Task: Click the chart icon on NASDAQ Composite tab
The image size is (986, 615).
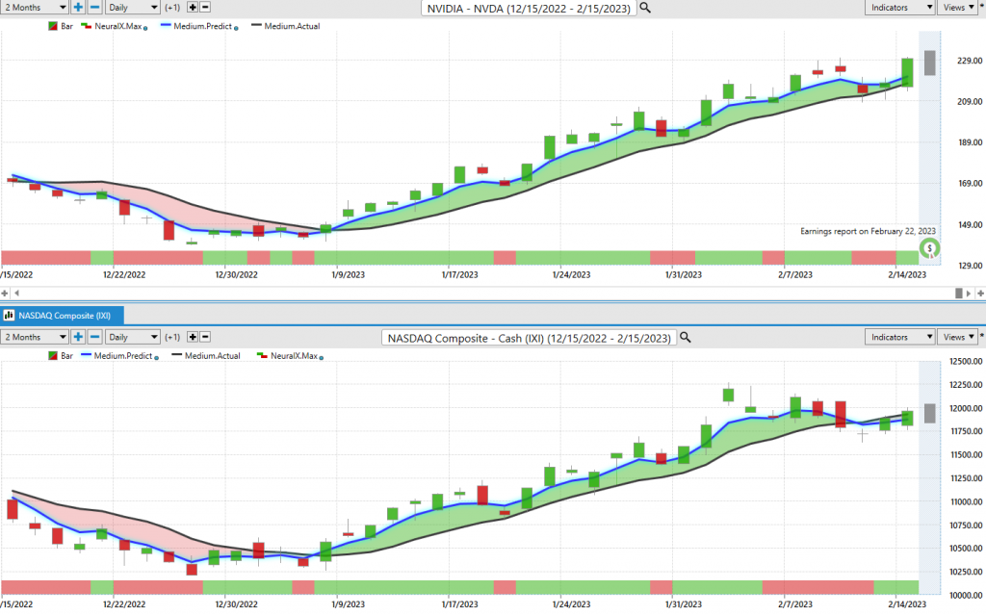Action: click(x=9, y=316)
